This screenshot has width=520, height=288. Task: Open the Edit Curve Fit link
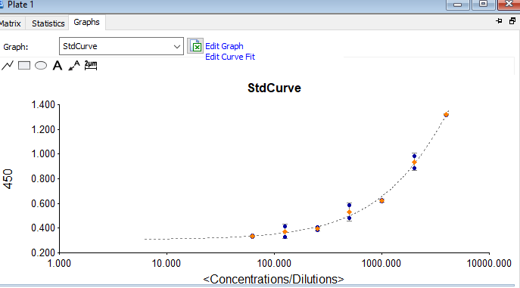230,57
